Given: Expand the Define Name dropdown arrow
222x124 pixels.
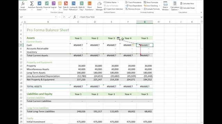Looking at the screenshot, I should pyautogui.click(x=118, y=2).
